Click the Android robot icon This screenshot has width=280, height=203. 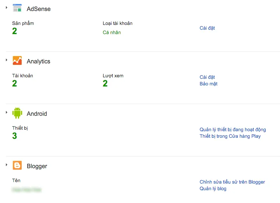(17, 113)
